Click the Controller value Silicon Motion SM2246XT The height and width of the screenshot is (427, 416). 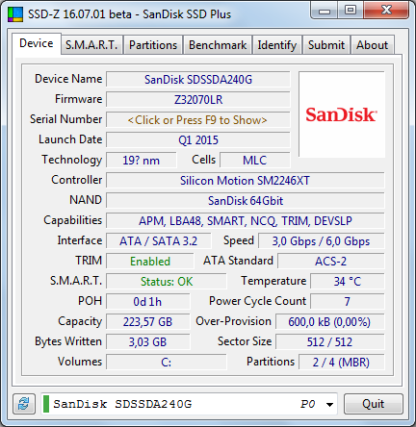point(246,181)
